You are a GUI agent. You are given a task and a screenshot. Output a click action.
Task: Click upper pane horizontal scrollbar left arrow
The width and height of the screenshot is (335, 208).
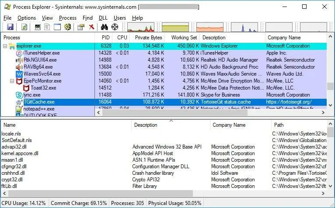[98, 112]
